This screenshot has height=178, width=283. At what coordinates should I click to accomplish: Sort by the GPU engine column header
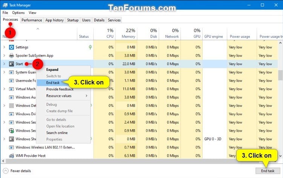click(x=215, y=33)
